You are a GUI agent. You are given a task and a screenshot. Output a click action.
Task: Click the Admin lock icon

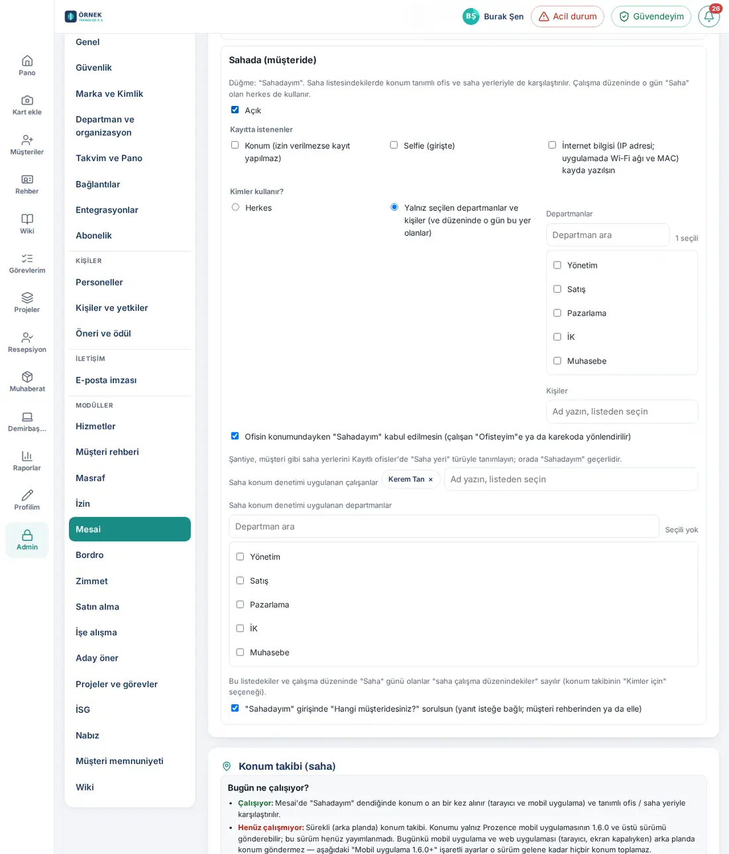[27, 535]
